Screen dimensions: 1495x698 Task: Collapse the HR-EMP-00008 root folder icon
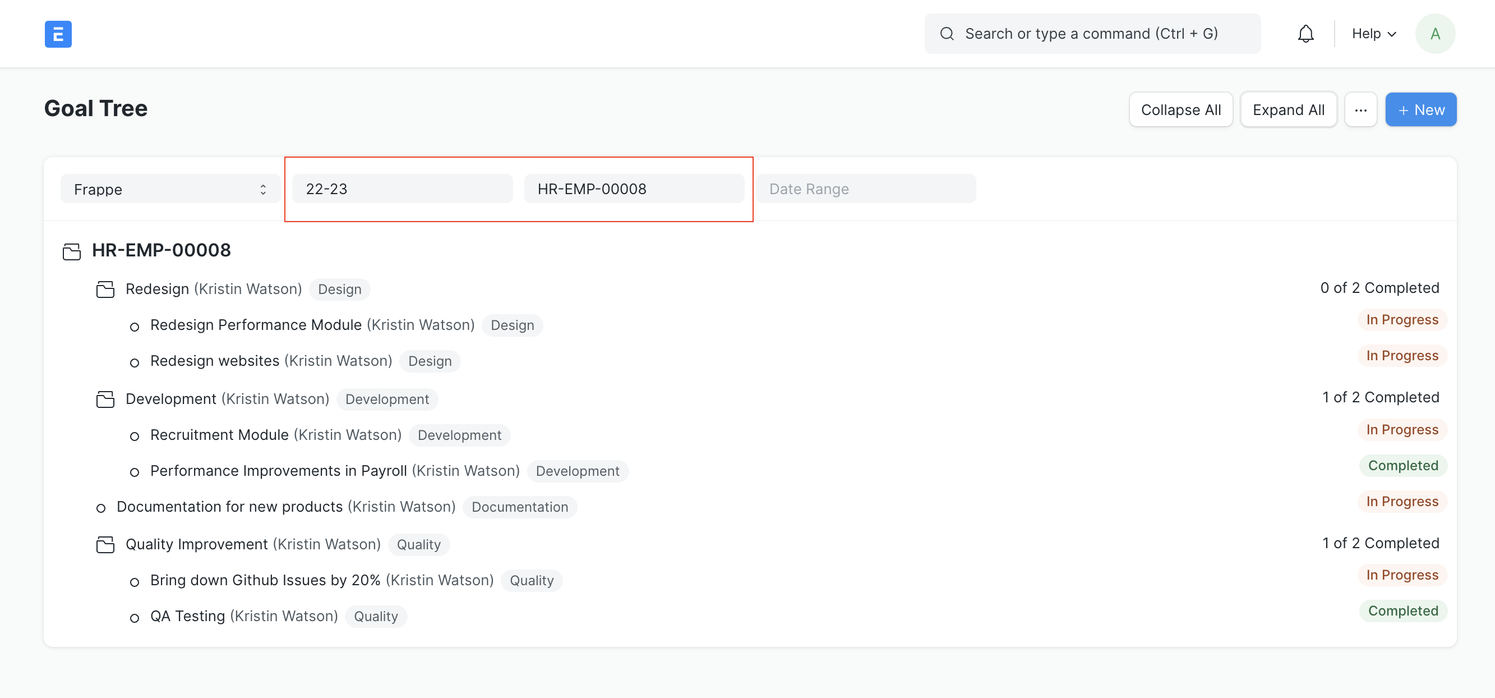(71, 251)
